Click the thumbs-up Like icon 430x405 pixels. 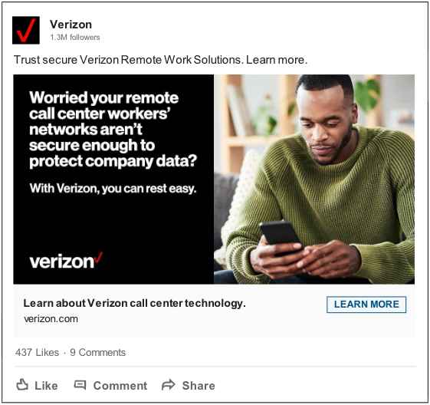(x=22, y=384)
